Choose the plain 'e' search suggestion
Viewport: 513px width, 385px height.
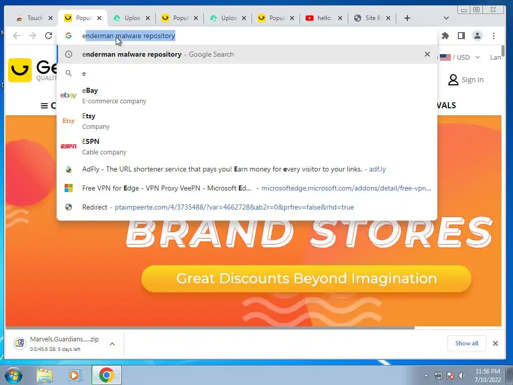(247, 73)
